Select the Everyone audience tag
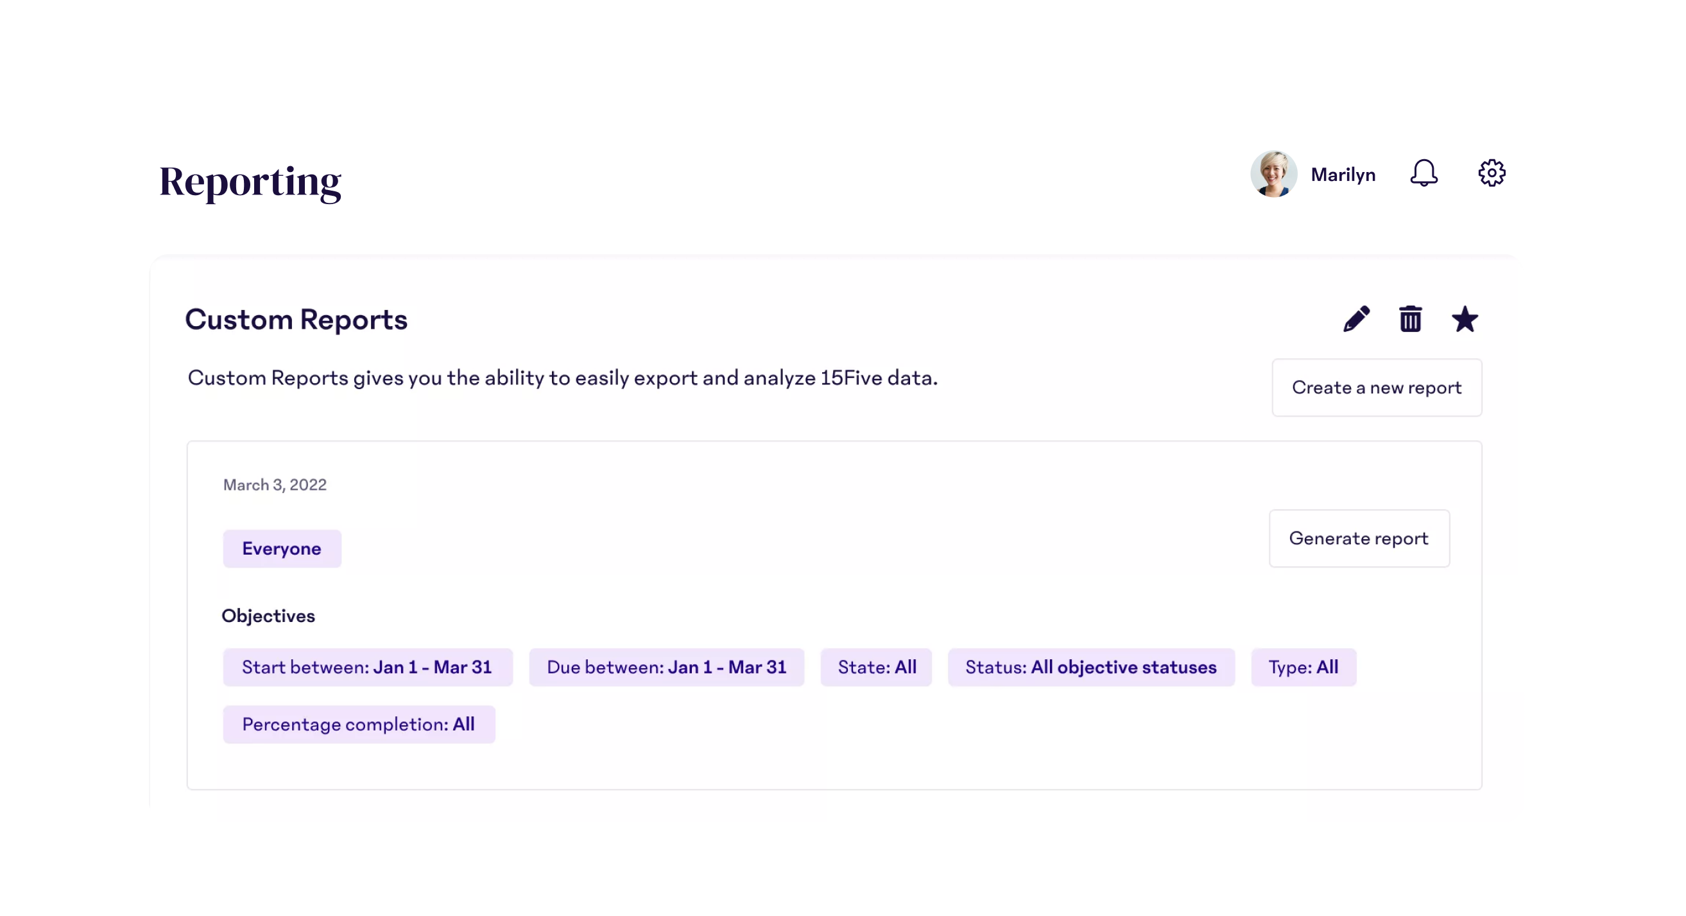Viewport: 1686px width, 916px height. [x=282, y=549]
